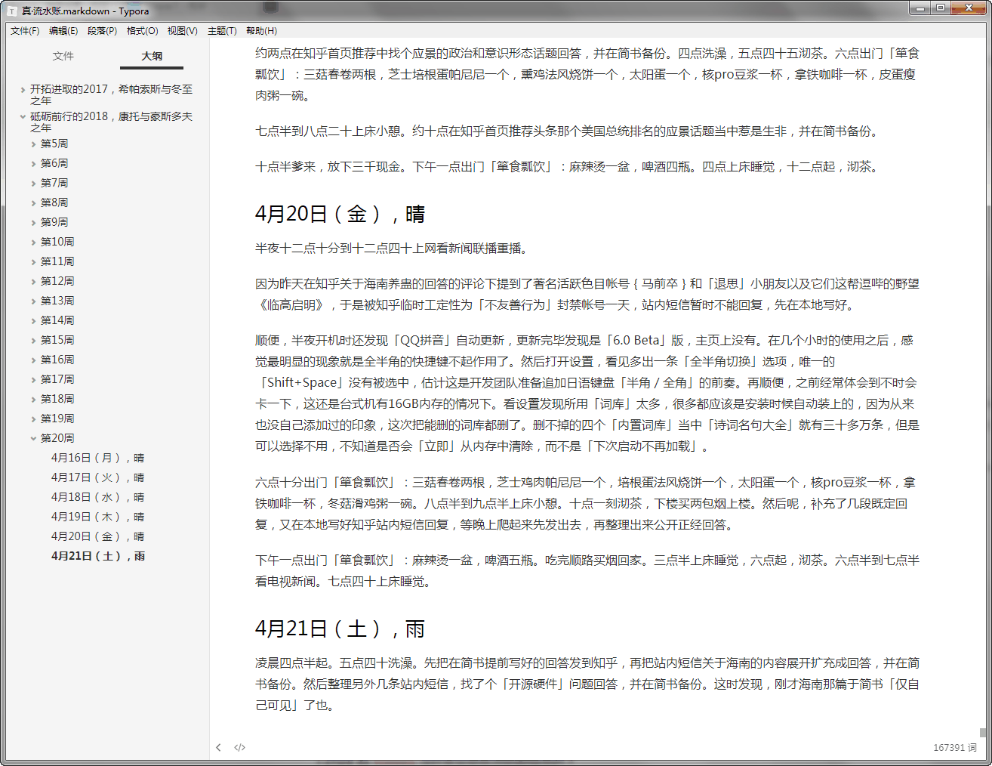Screen dimensions: 992x766
Task: Open the 视图(V) menu
Action: tap(182, 31)
